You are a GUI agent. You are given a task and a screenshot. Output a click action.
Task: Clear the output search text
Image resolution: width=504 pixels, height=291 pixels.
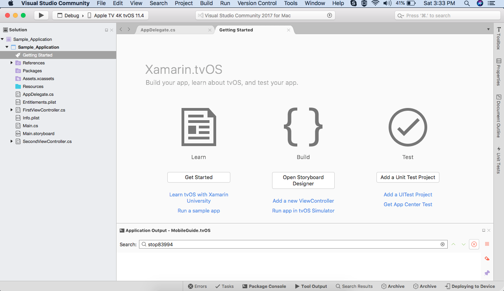[443, 244]
